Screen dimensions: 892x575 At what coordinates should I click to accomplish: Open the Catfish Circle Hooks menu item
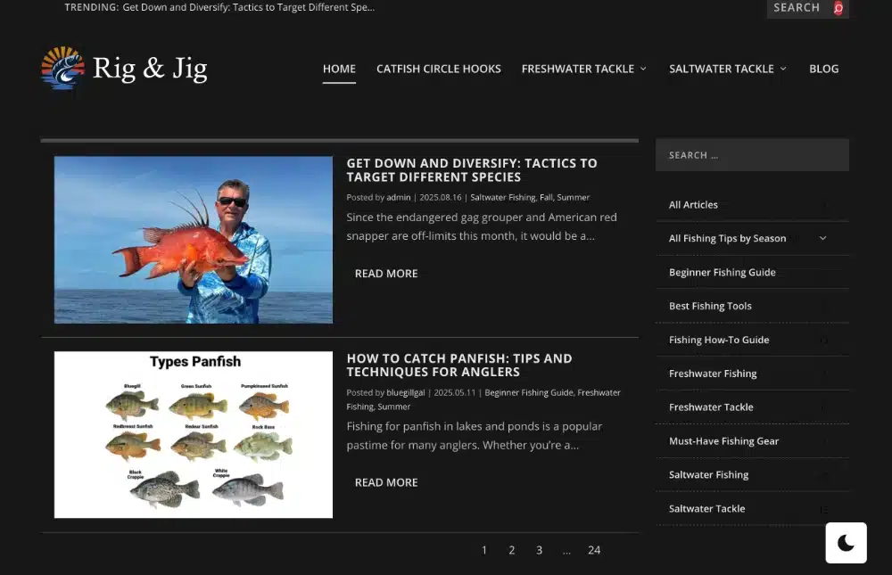(439, 69)
